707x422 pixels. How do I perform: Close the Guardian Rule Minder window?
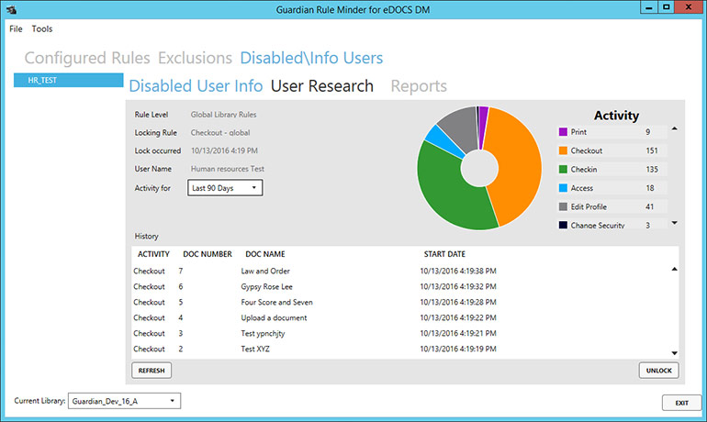pyautogui.click(x=689, y=7)
